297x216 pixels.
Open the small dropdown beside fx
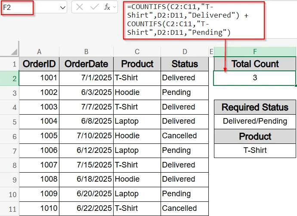[x=114, y=7]
